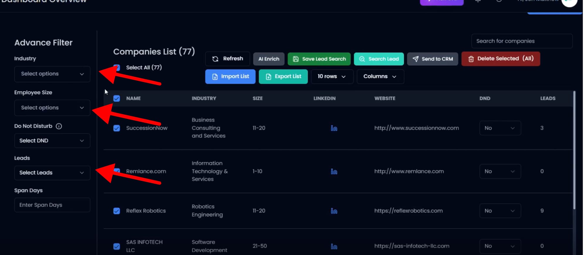Click the Reflex Robotics LinkedIn icon

(x=334, y=211)
